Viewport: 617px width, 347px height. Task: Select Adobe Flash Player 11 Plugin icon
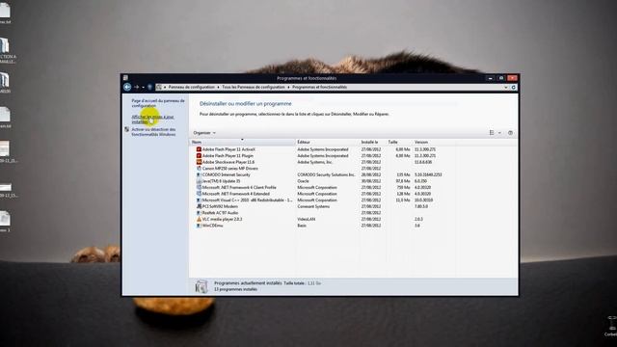pos(199,156)
